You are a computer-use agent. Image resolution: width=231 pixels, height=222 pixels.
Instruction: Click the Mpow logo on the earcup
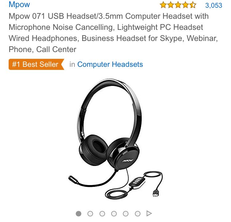point(128,160)
